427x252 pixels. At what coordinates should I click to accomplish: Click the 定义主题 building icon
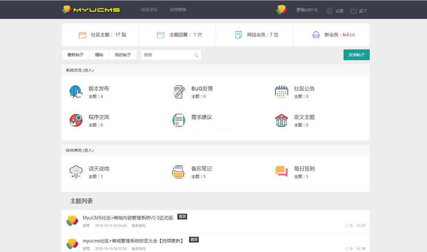[282, 120]
